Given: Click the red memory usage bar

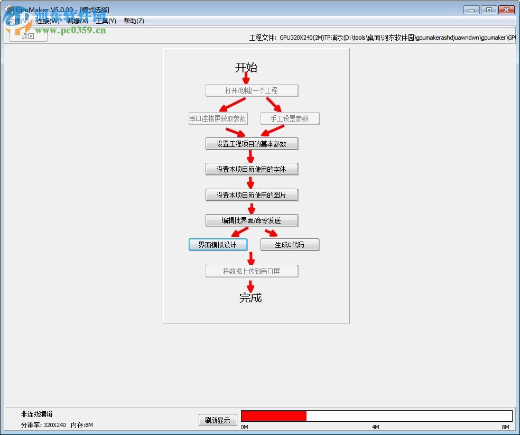Looking at the screenshot, I should (275, 415).
